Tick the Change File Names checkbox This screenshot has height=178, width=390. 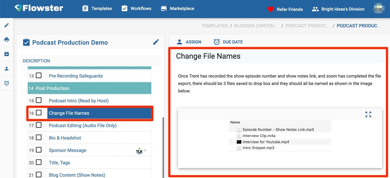point(39,113)
